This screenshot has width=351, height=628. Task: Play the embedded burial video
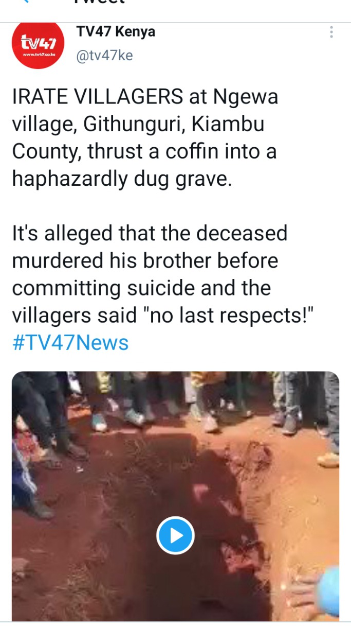click(x=175, y=535)
